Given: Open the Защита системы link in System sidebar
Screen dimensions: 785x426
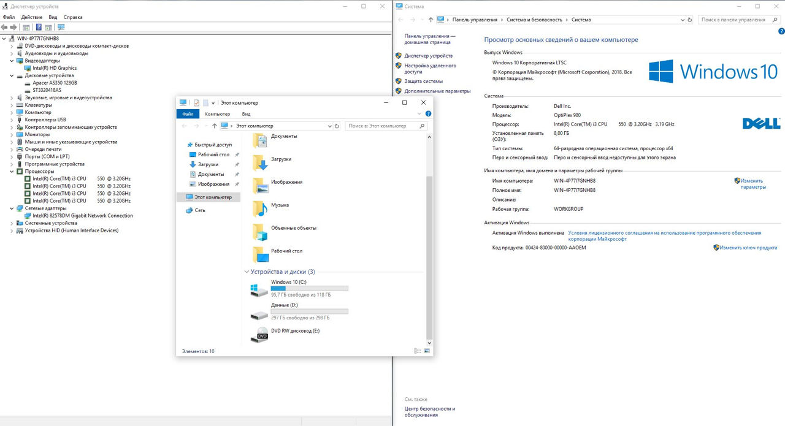Looking at the screenshot, I should [x=423, y=81].
